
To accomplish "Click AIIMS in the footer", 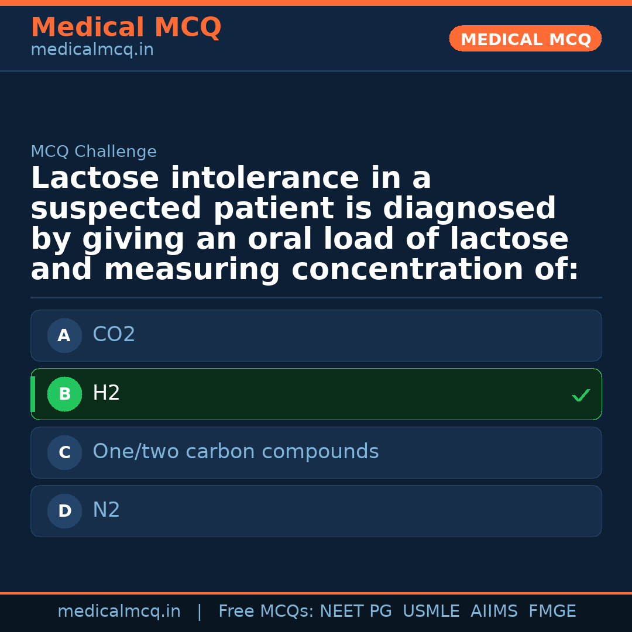I will pos(494,612).
